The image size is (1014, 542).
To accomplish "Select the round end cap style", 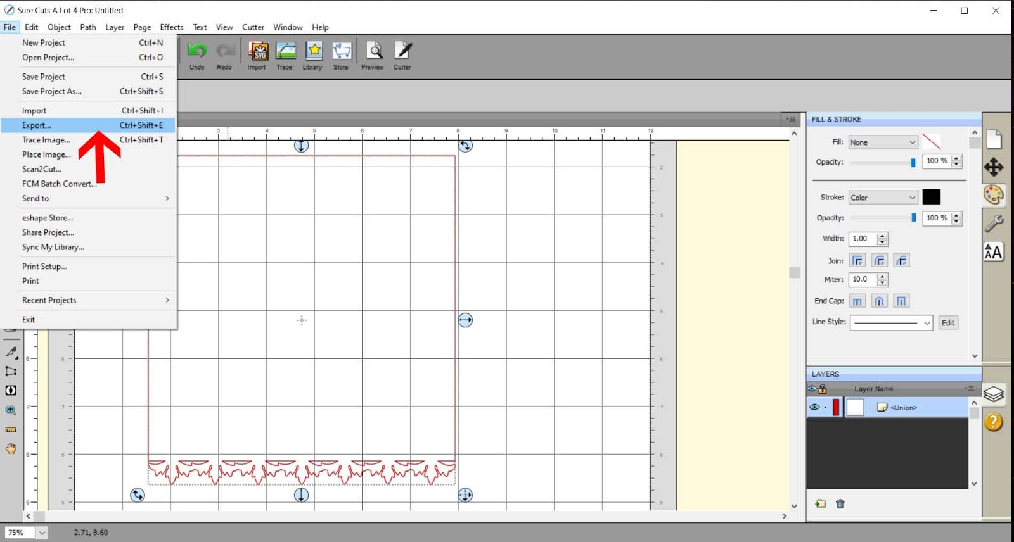I will [x=879, y=301].
